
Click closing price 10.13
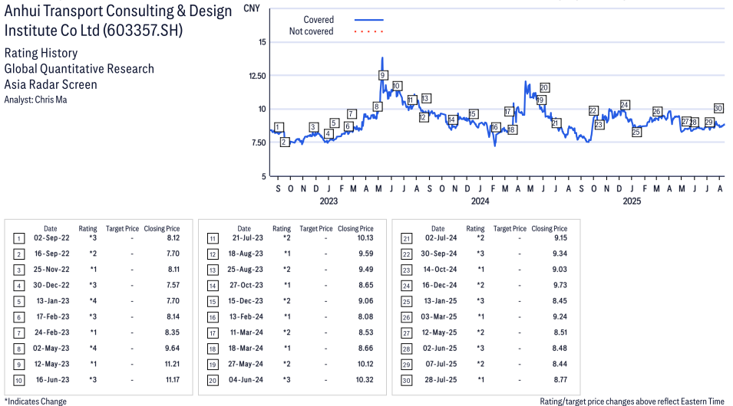(x=365, y=238)
